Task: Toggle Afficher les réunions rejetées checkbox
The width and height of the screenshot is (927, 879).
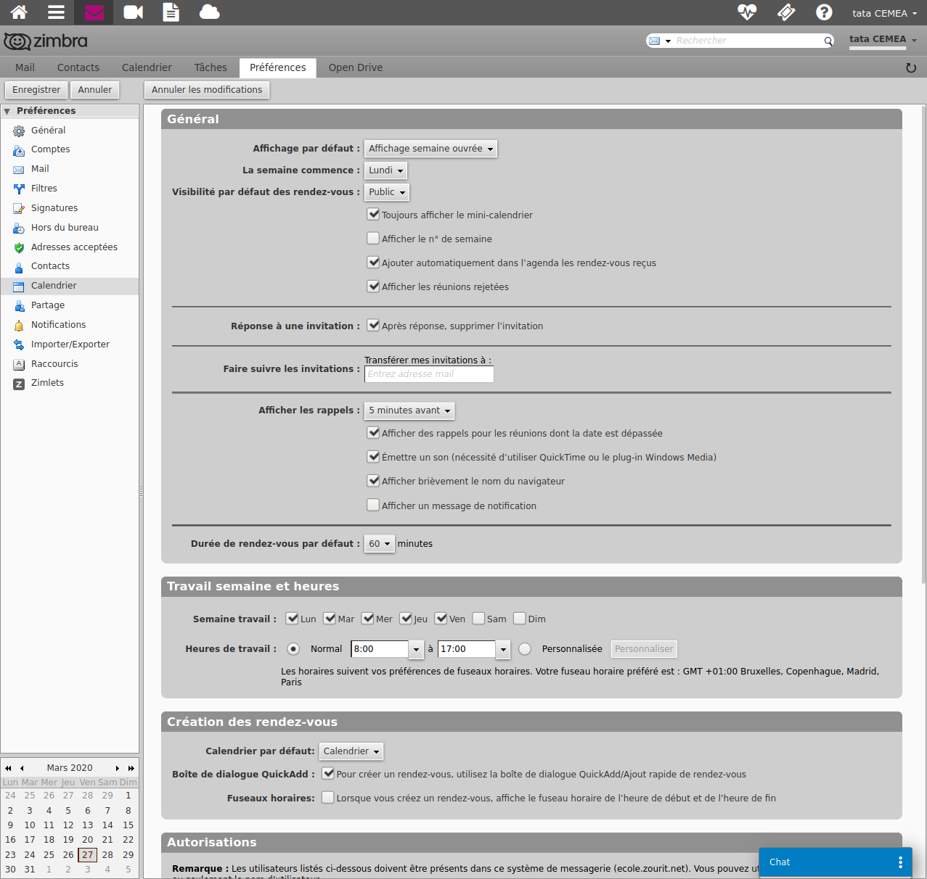Action: [373, 286]
